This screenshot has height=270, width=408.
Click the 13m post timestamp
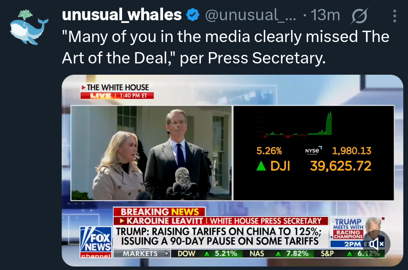tap(325, 15)
